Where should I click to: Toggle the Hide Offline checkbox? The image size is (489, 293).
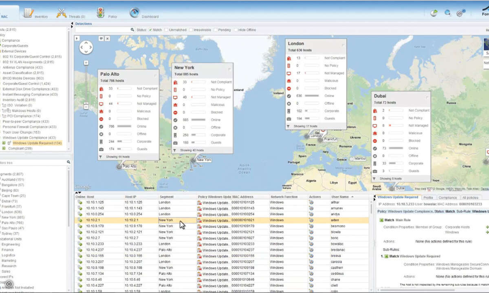[x=235, y=30]
